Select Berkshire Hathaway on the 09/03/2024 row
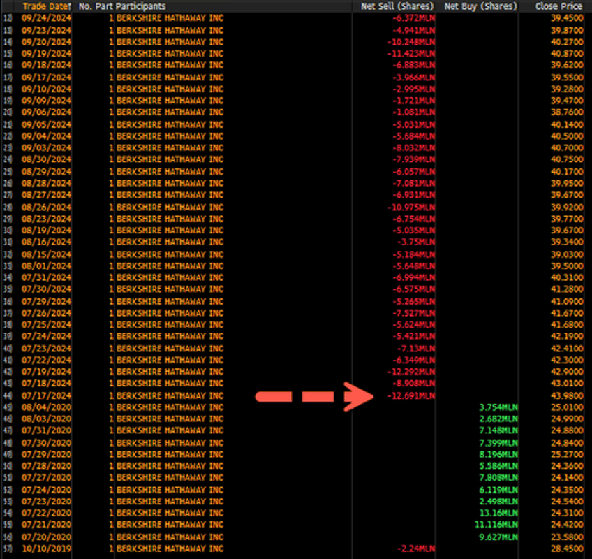This screenshot has width=592, height=559. (170, 147)
